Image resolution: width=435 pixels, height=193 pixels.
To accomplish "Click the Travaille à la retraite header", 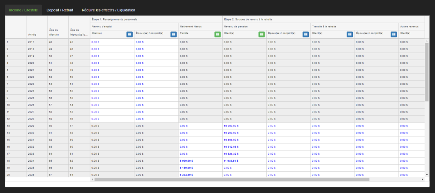I will [355, 27].
